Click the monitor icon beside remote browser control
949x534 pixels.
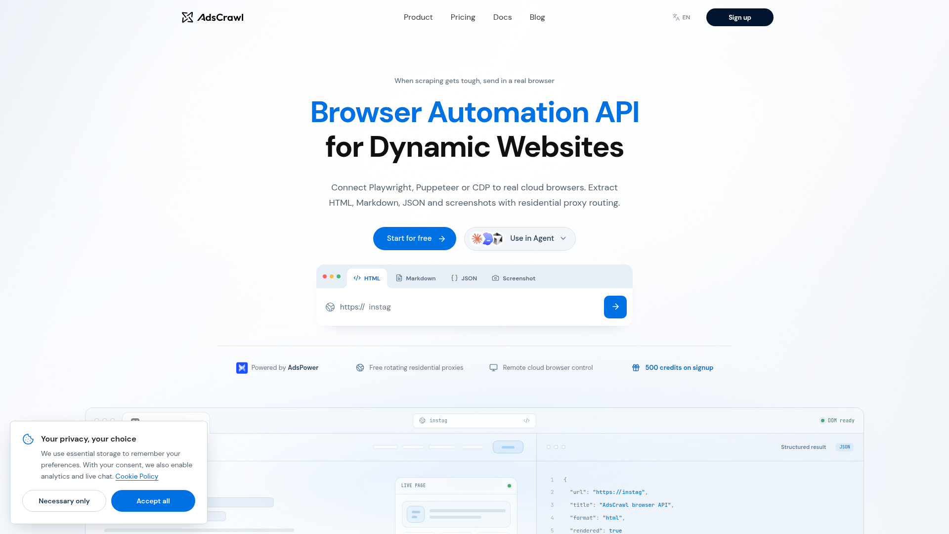(x=493, y=368)
